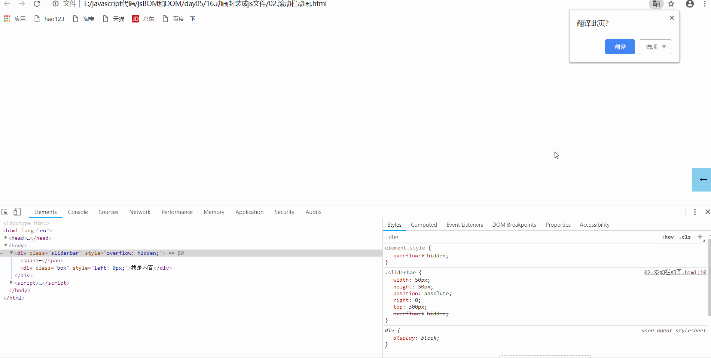The width and height of the screenshot is (711, 358).
Task: Switch to the Performance tab
Action: click(177, 212)
